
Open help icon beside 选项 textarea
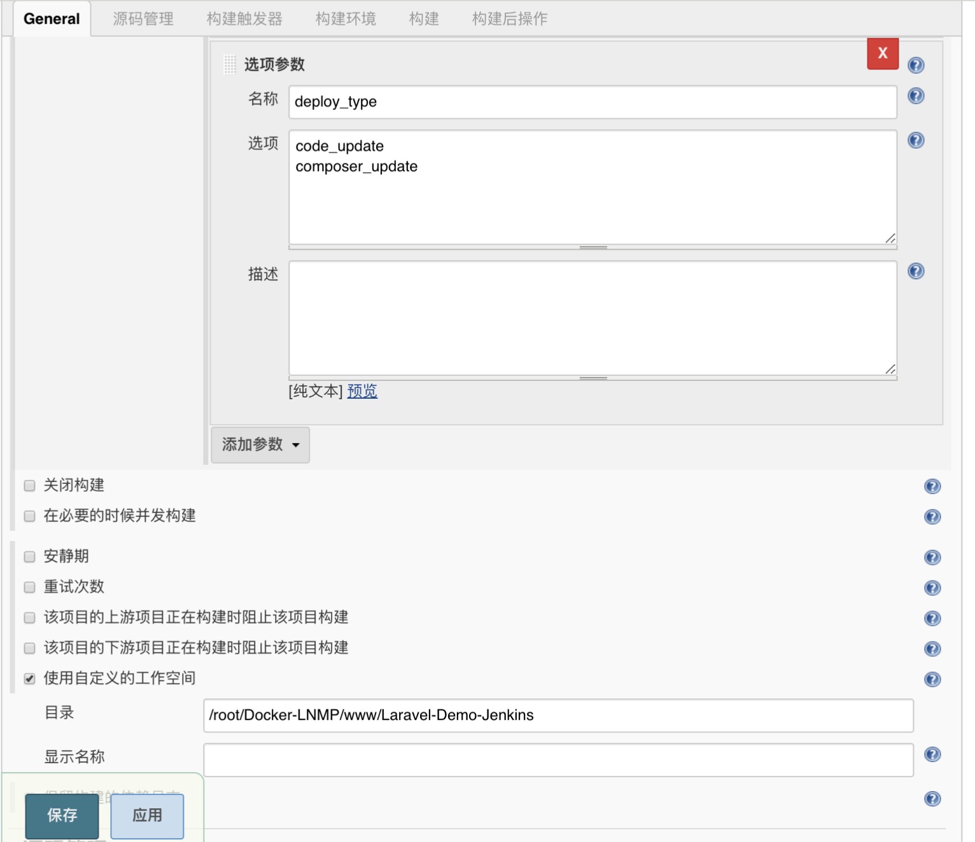(916, 141)
